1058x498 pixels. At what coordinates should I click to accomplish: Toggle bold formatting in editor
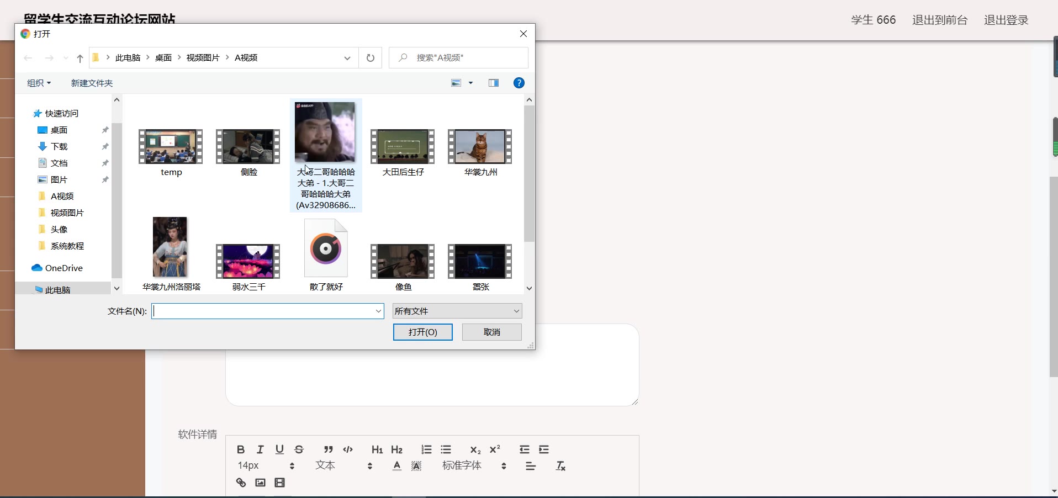(x=241, y=449)
